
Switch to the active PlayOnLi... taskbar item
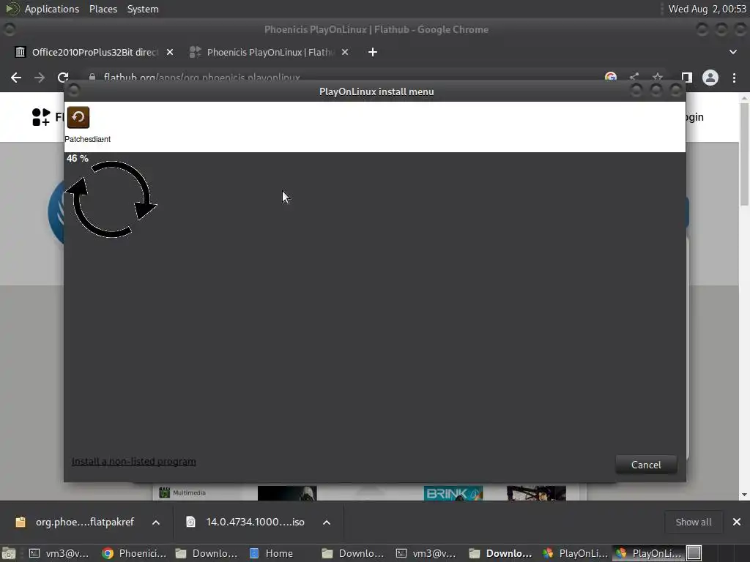pos(650,553)
